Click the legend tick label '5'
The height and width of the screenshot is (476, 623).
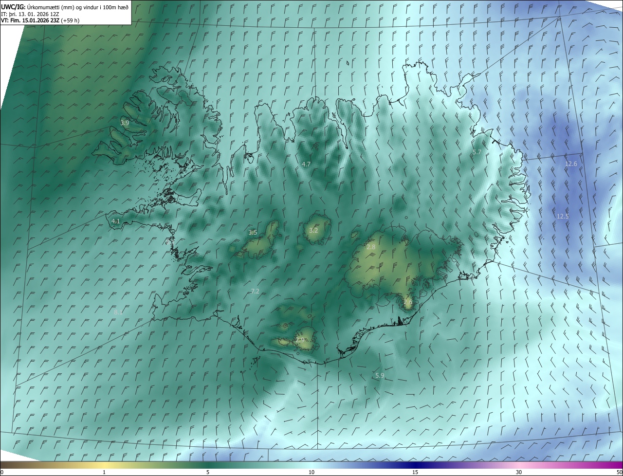point(208,472)
